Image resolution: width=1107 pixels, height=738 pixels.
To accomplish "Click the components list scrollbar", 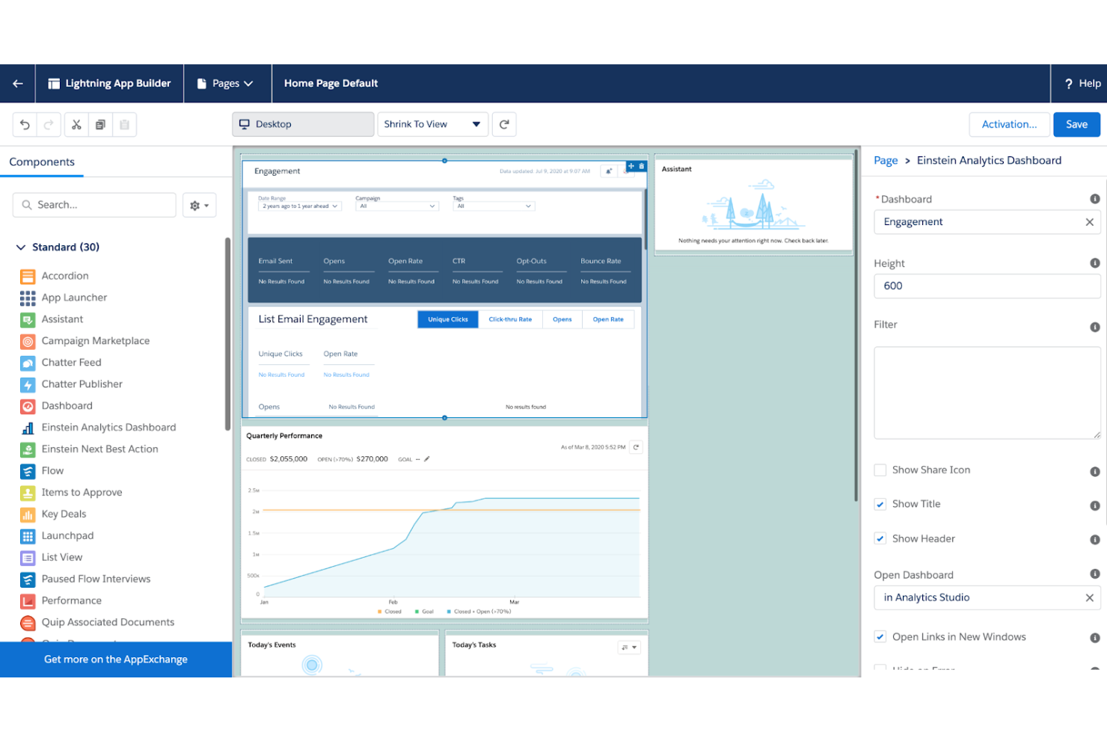I will click(x=227, y=335).
